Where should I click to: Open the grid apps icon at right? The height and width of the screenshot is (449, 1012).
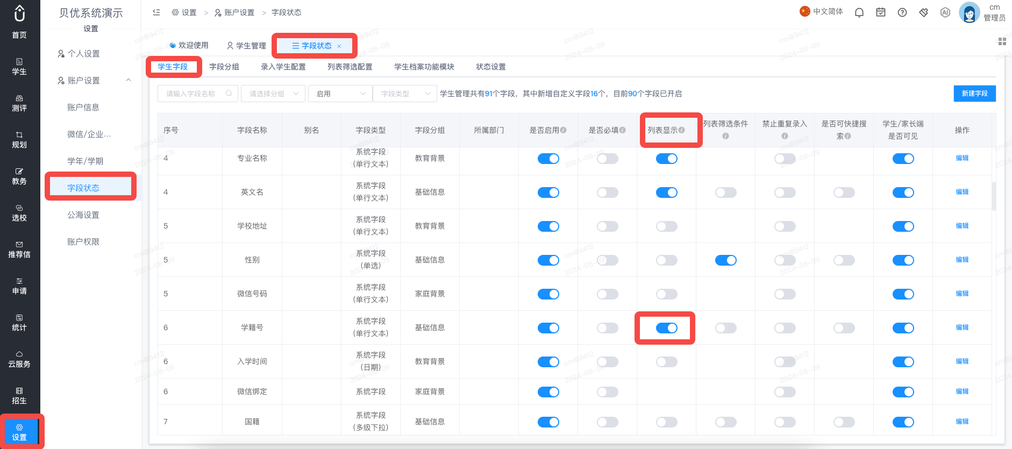click(x=1002, y=41)
